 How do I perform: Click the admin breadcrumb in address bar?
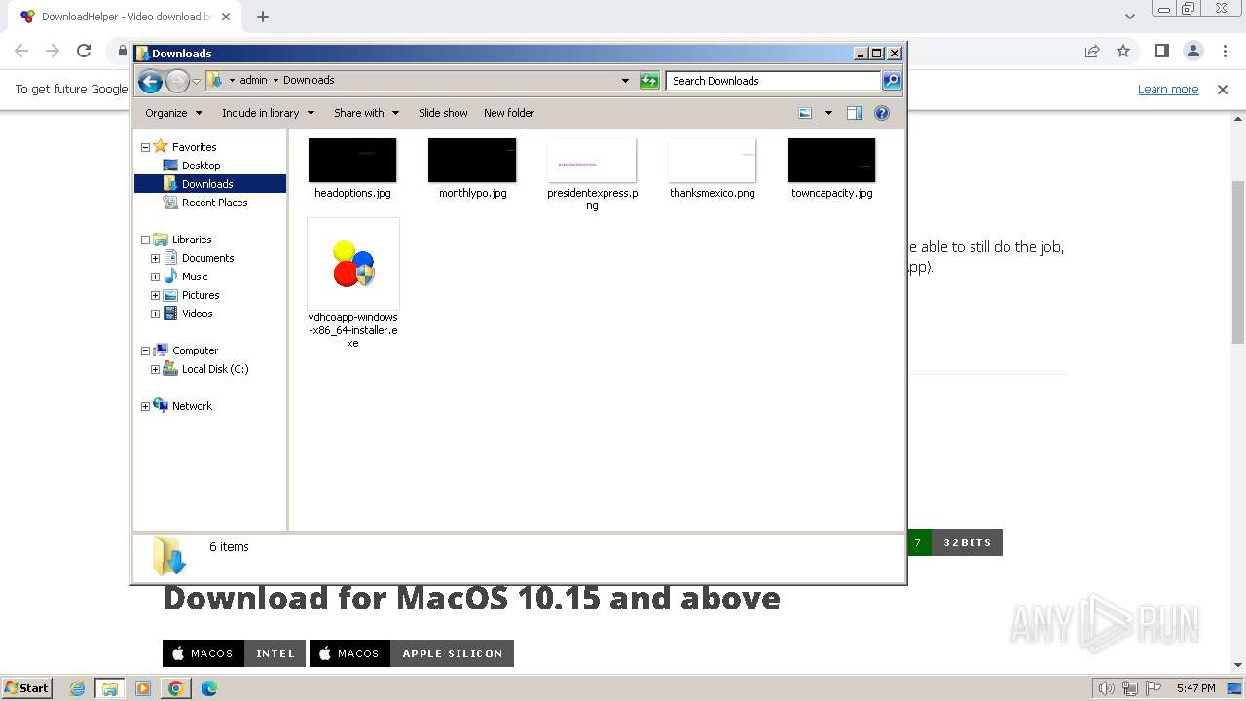click(253, 80)
